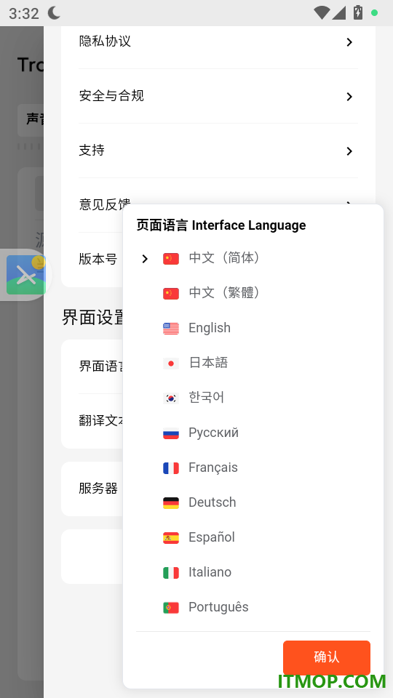The width and height of the screenshot is (393, 698).
Task: Open the 隐私协议 chevron
Action: point(349,42)
